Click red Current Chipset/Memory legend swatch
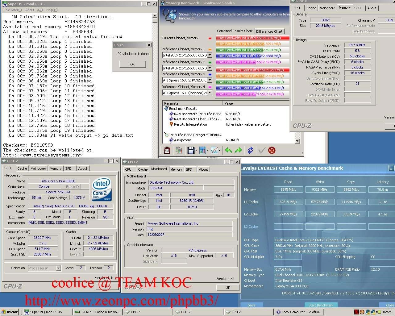 click(210, 38)
